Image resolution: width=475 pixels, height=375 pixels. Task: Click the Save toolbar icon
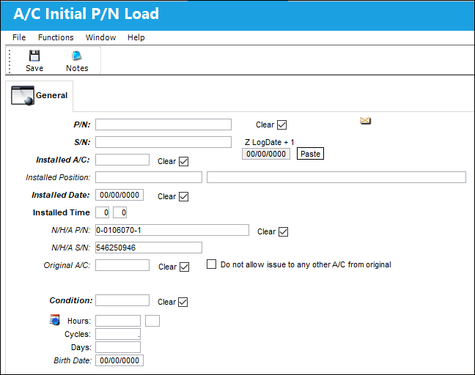pos(34,56)
